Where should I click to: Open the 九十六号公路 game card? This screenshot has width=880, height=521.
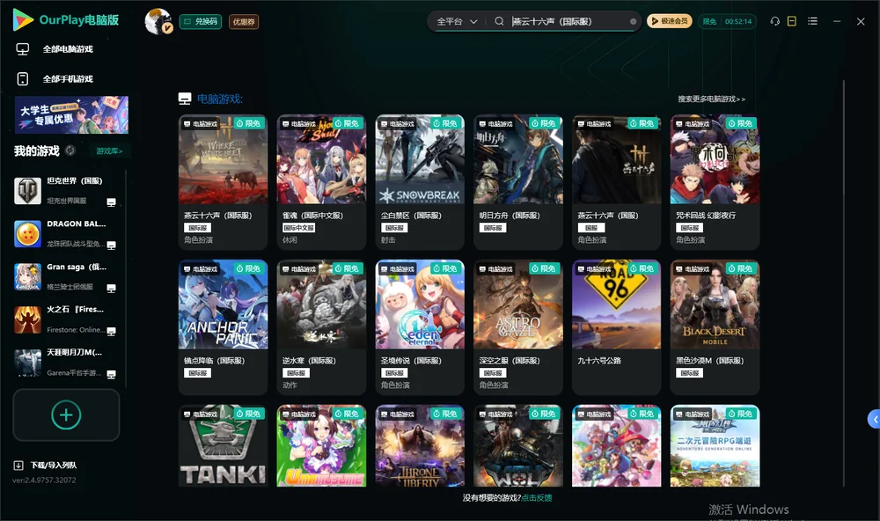(617, 327)
